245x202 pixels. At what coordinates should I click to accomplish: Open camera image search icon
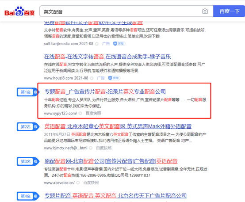[x=205, y=11]
